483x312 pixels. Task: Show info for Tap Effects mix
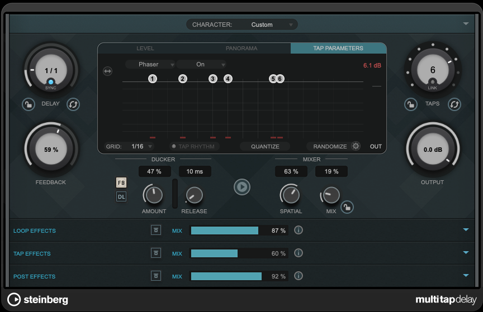click(x=298, y=253)
